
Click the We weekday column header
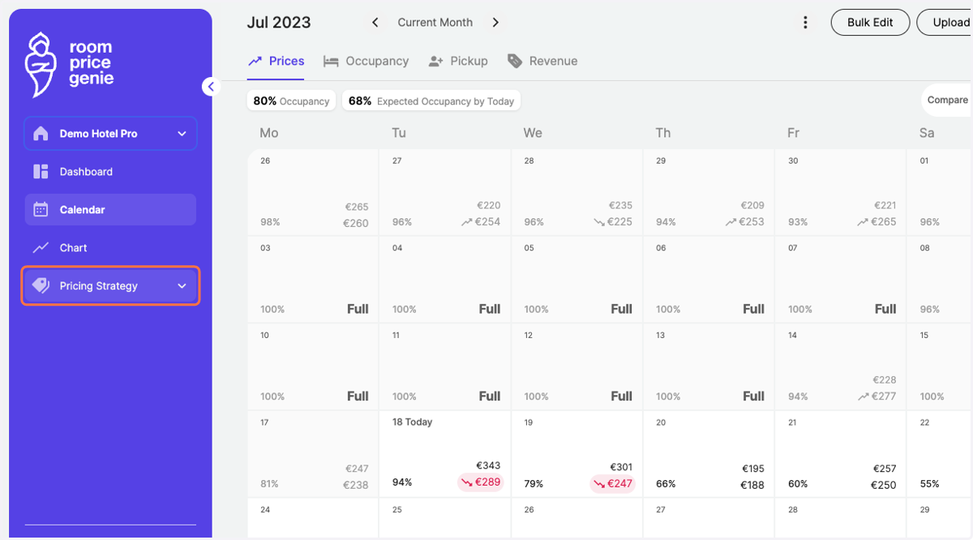pos(533,133)
